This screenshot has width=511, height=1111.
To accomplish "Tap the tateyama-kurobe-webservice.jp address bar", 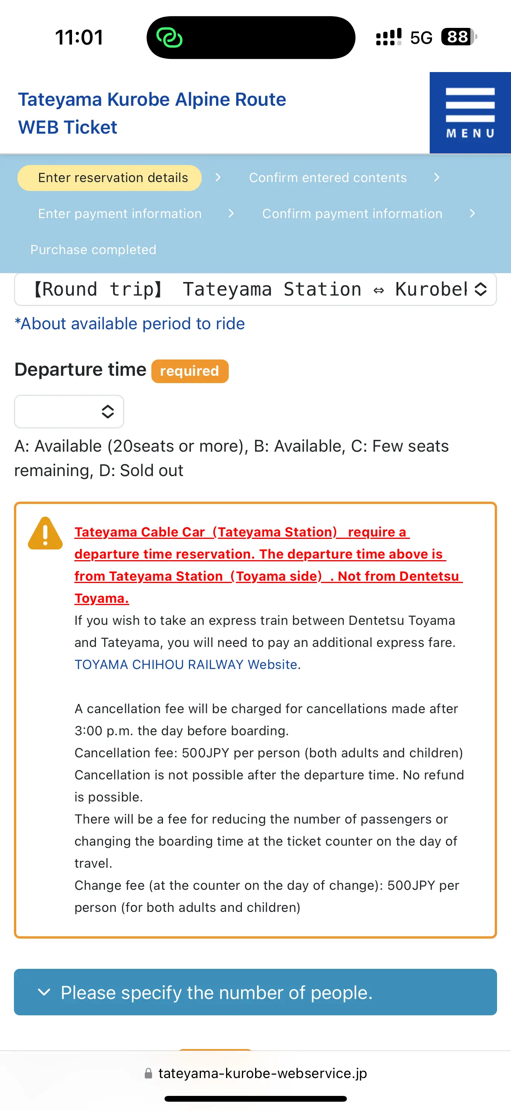I will tap(256, 1073).
